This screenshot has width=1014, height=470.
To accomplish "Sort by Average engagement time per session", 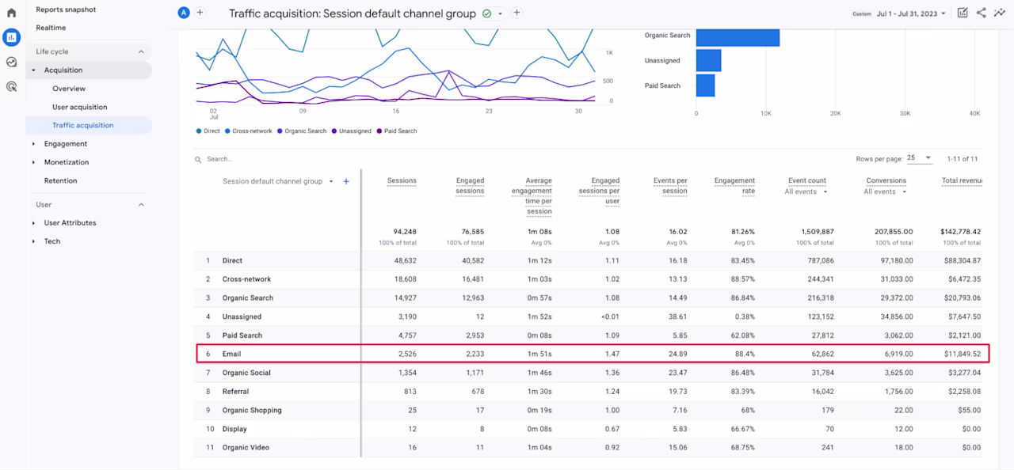I will 533,196.
